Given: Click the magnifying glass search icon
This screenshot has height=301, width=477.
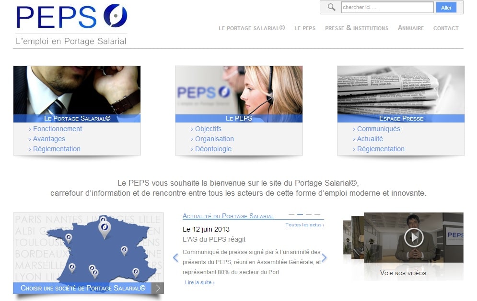Looking at the screenshot, I should [331, 7].
